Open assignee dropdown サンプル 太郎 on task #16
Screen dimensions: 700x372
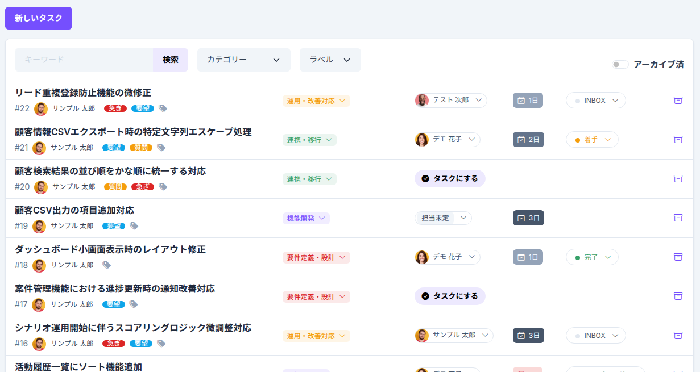point(454,335)
